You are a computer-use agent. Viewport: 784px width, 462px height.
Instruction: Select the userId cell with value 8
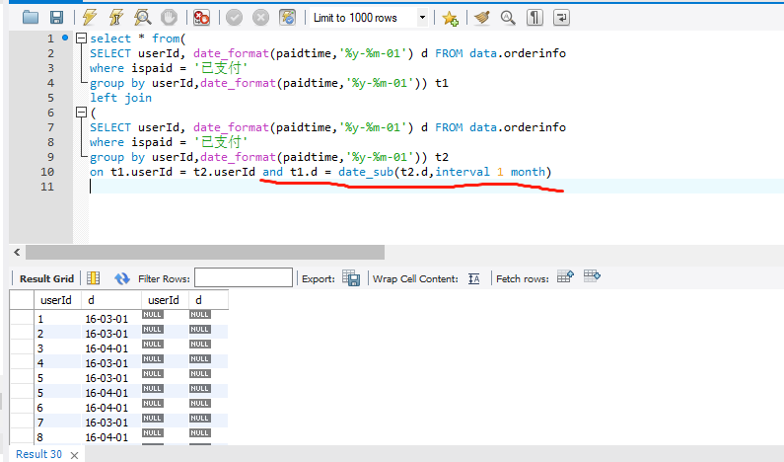tap(57, 437)
